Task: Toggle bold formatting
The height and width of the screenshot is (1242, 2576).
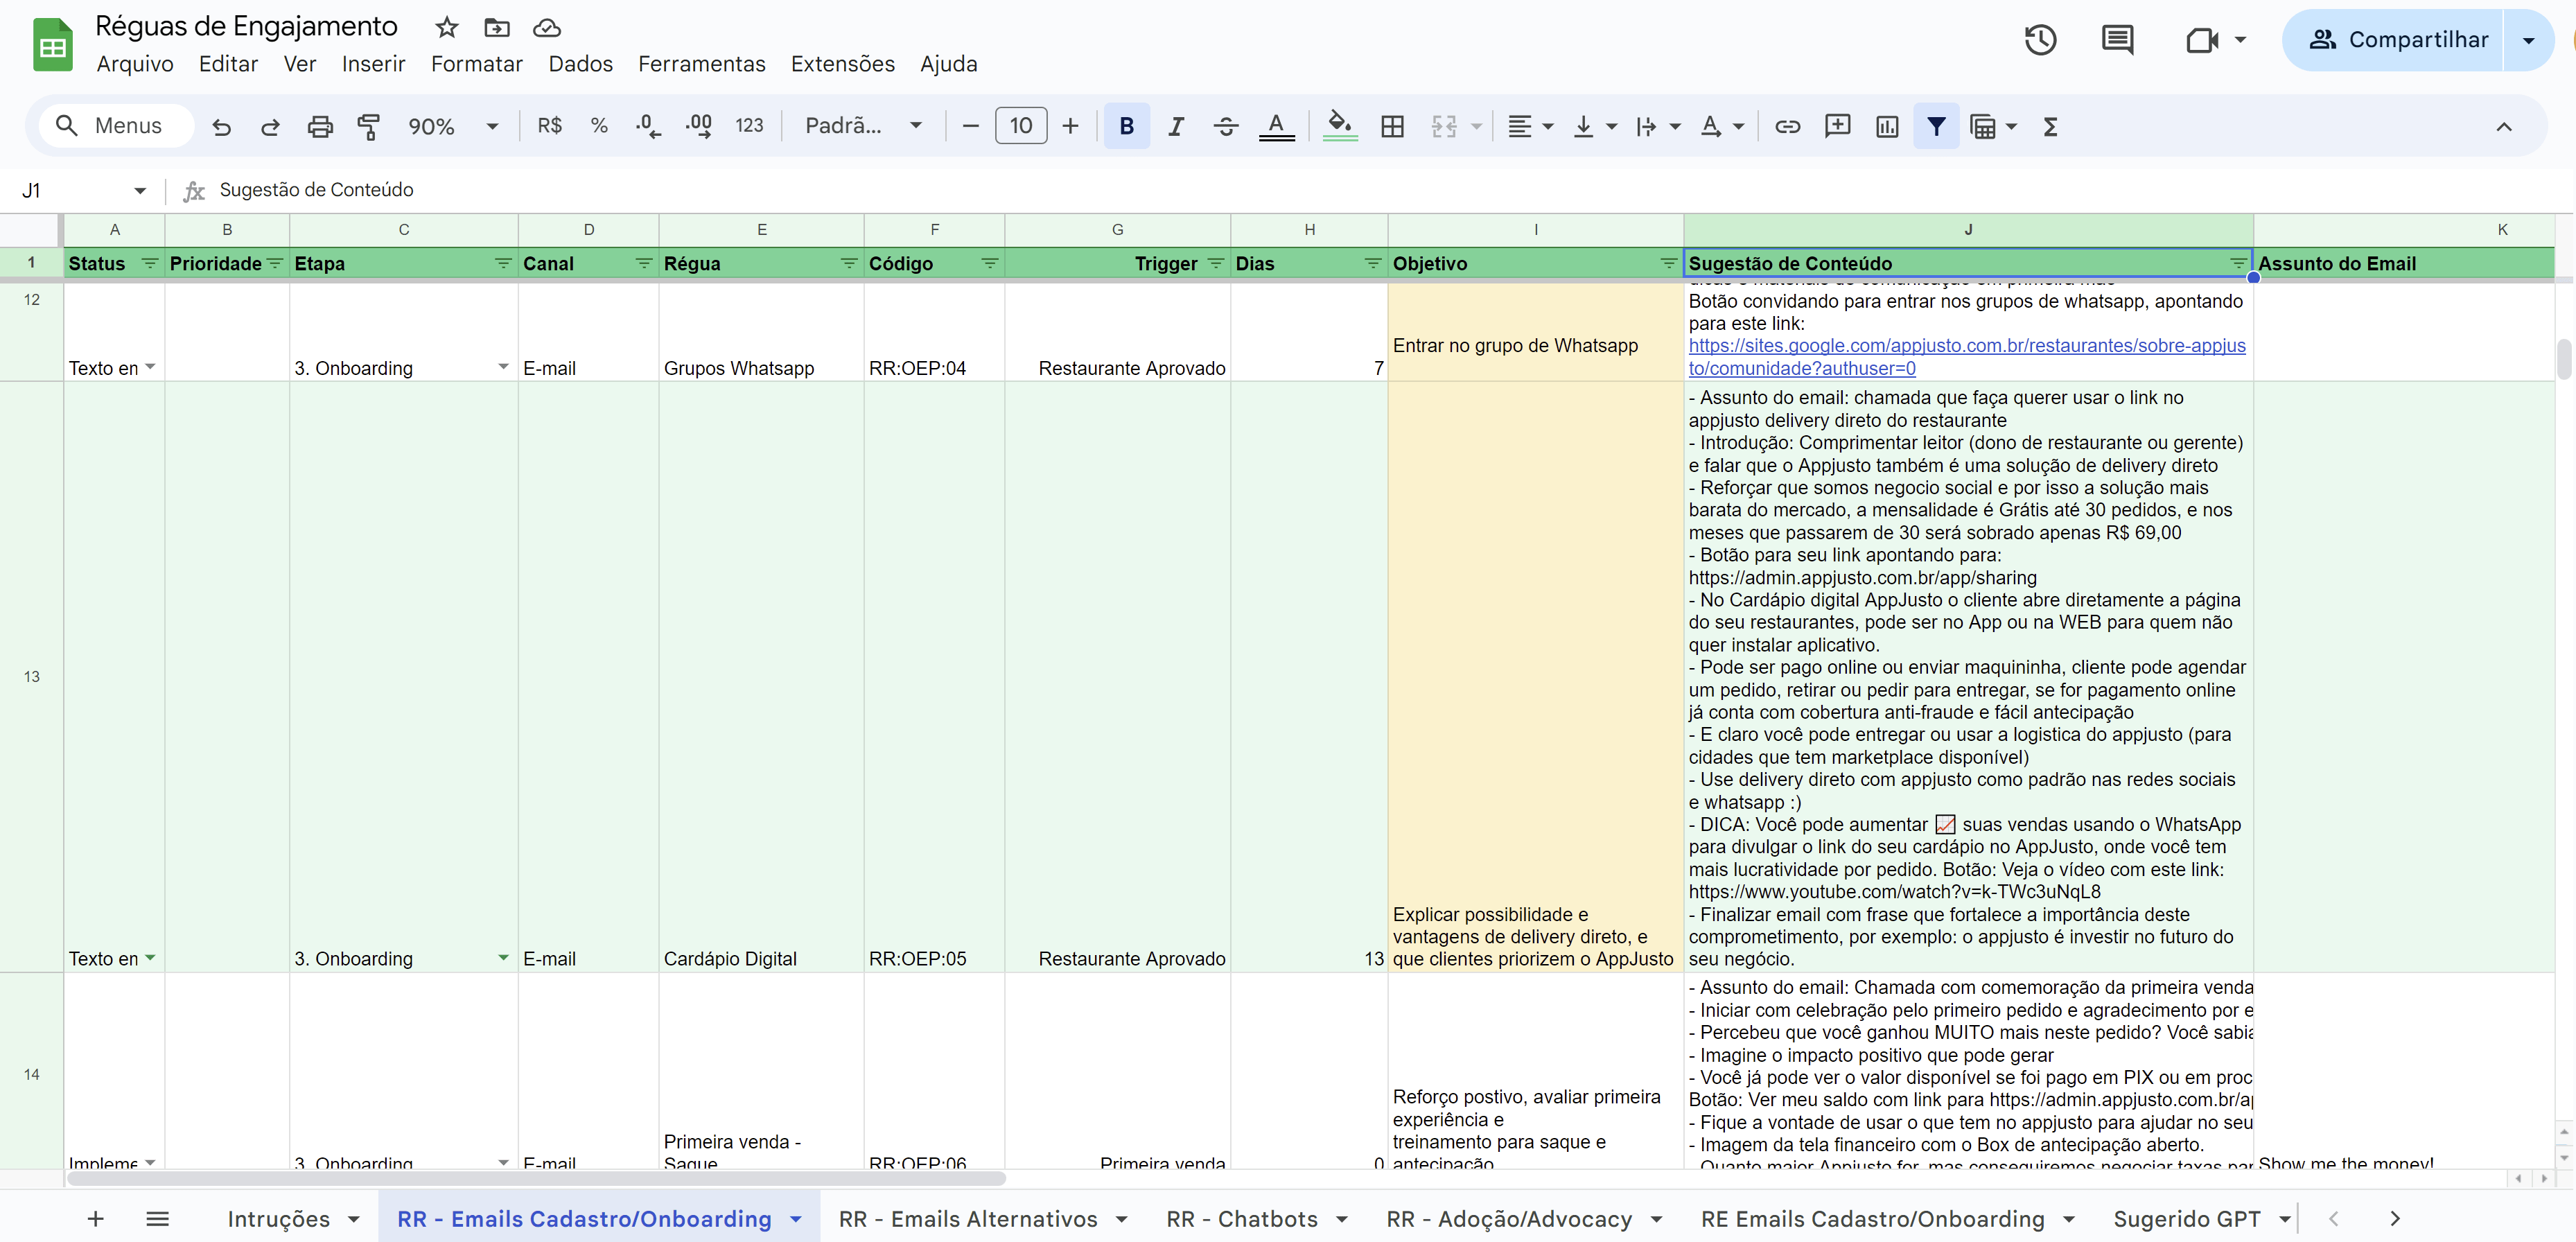Action: (x=1126, y=126)
